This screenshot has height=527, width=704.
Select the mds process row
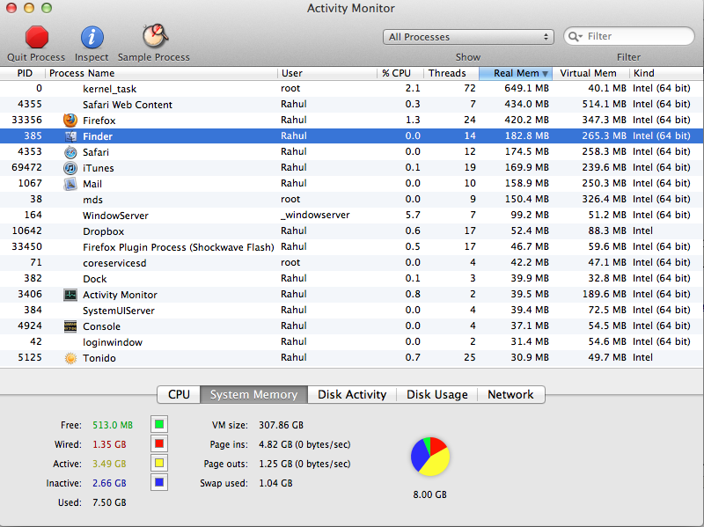[352, 200]
